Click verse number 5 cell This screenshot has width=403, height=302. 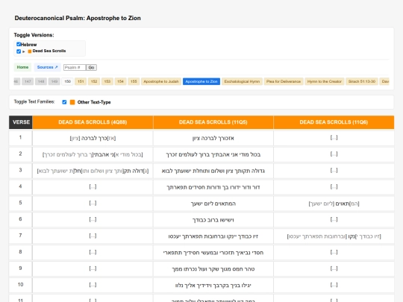click(x=21, y=204)
